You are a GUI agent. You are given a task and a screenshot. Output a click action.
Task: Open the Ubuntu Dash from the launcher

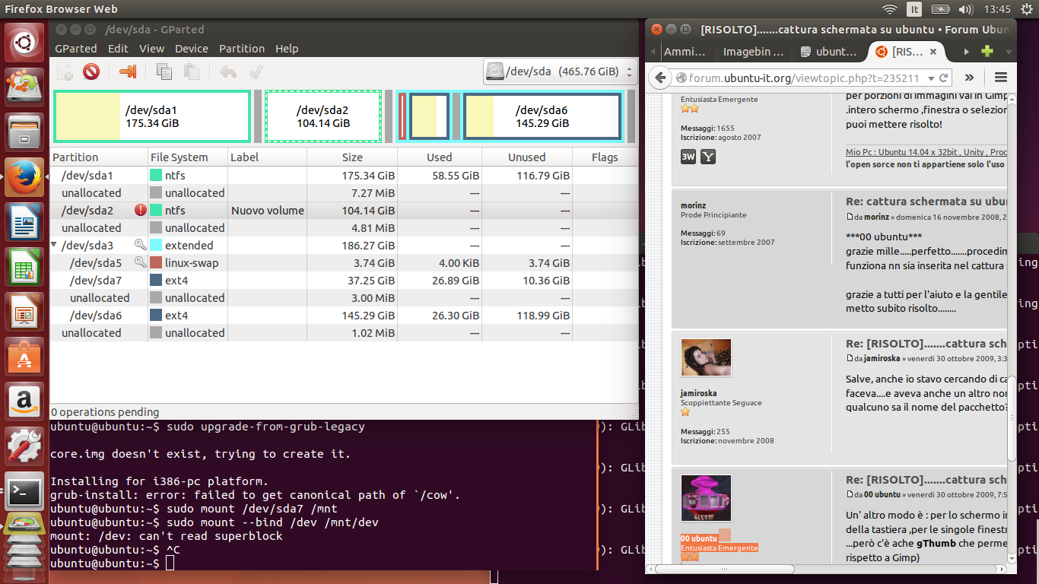[x=25, y=44]
